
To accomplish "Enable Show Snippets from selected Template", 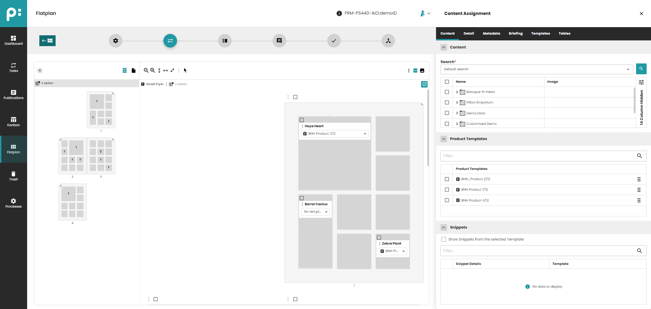I will pos(443,239).
